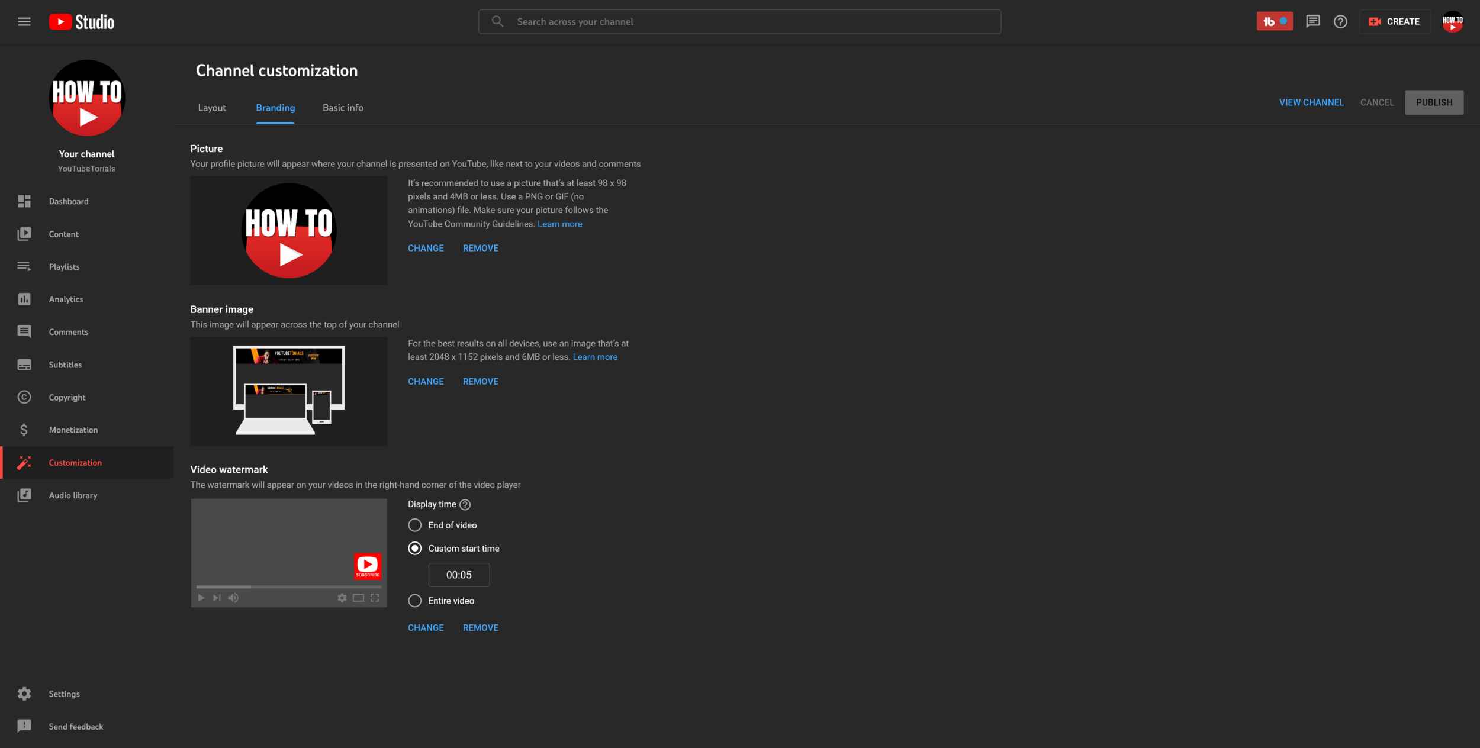Switch to the Layout tab
The image size is (1480, 748).
click(212, 108)
